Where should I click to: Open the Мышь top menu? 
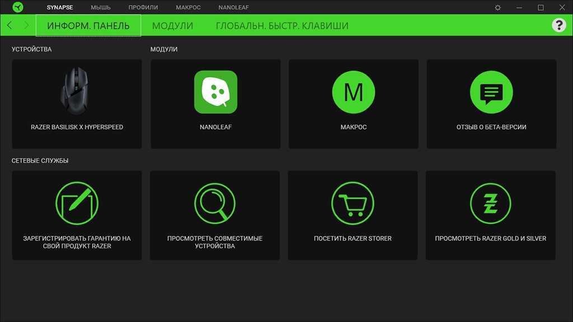point(101,8)
